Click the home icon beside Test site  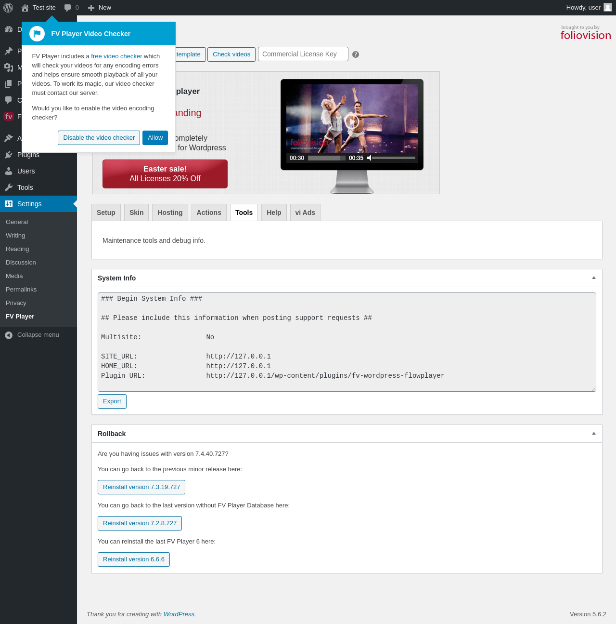25,8
